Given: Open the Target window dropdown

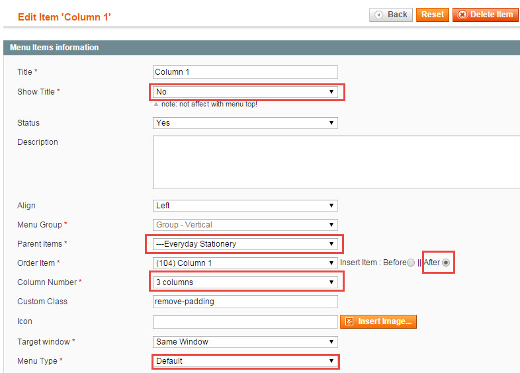Looking at the screenshot, I should pos(245,342).
